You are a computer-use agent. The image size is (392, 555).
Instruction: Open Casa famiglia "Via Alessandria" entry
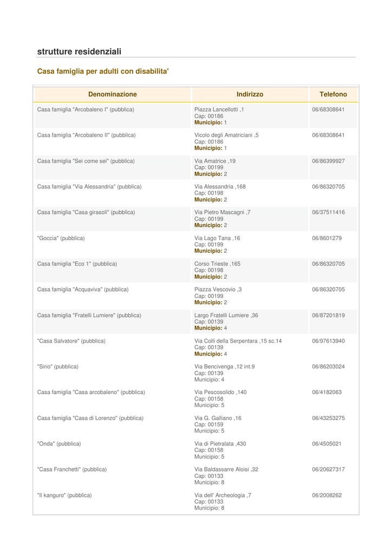(89, 186)
